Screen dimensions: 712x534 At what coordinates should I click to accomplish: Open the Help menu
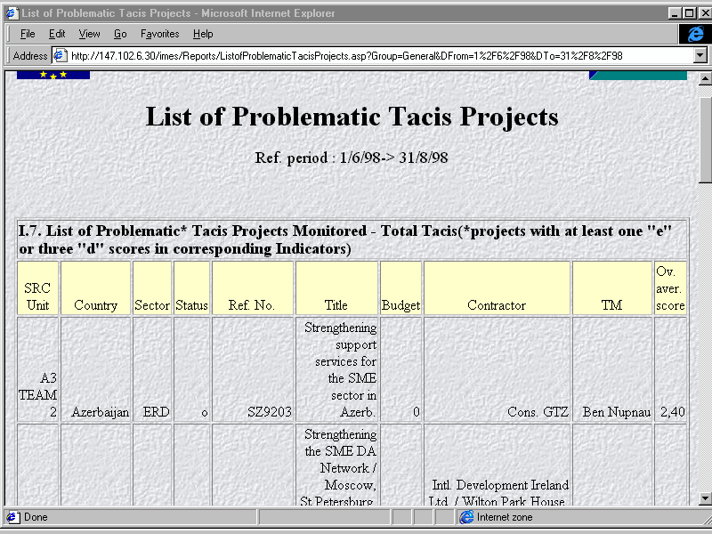point(203,34)
